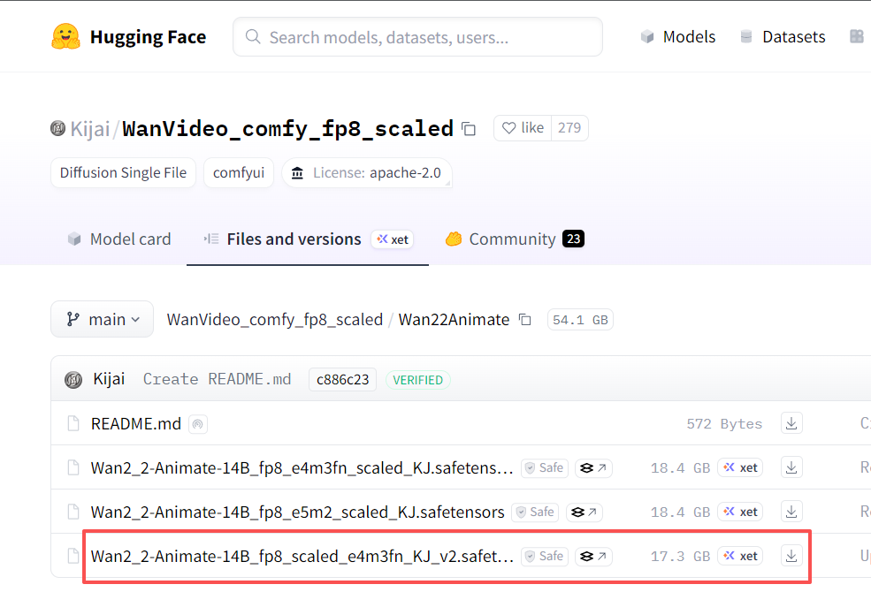This screenshot has height=592, width=871.
Task: Like the repository with the like button
Action: pos(523,128)
